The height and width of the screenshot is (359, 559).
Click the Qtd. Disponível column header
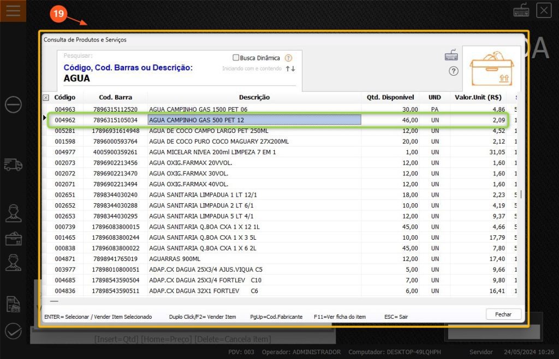[x=390, y=98]
